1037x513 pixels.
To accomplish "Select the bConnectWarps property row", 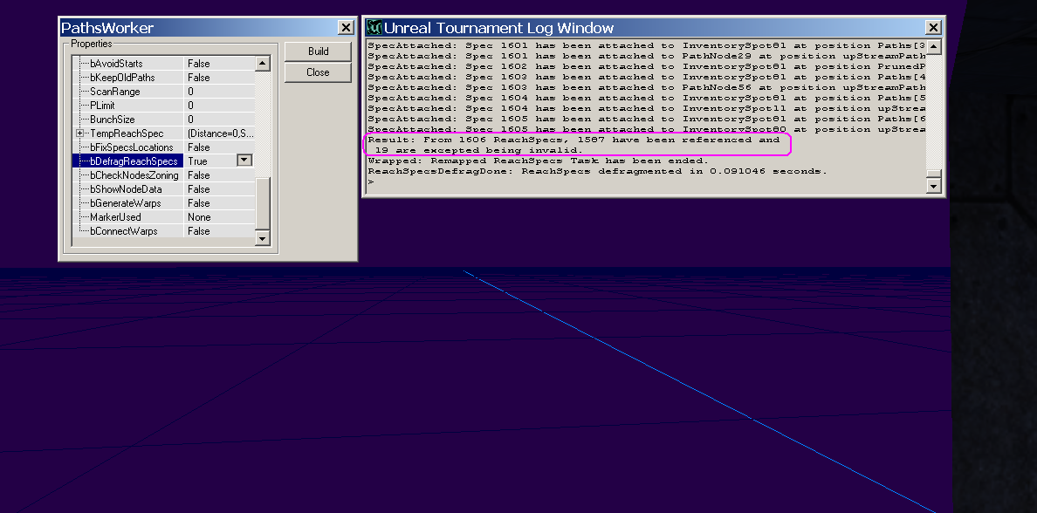I will 164,230.
